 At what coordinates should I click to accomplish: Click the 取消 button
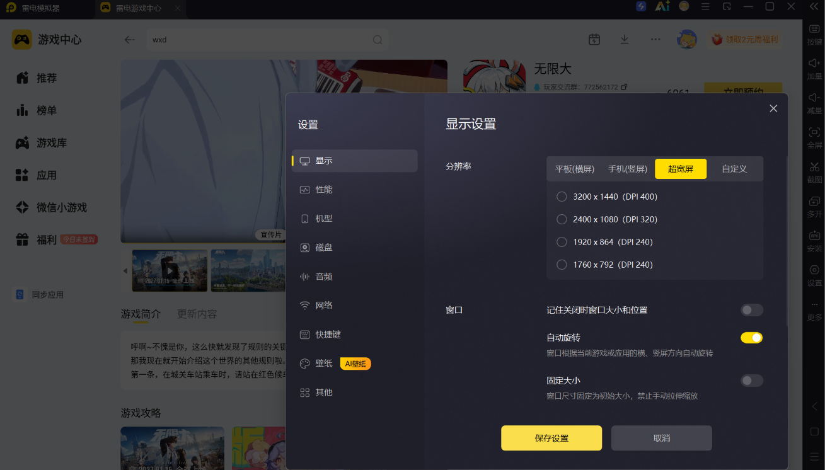[x=662, y=438]
